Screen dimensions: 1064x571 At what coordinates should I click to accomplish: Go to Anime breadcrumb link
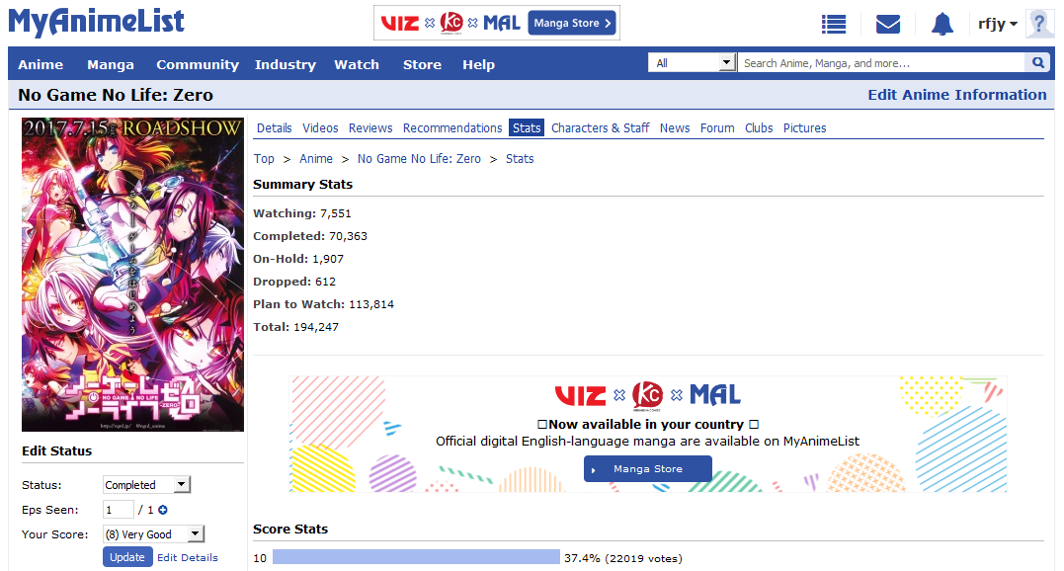[316, 159]
